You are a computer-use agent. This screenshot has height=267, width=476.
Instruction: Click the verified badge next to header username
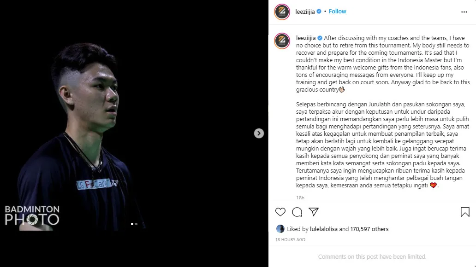pyautogui.click(x=319, y=12)
